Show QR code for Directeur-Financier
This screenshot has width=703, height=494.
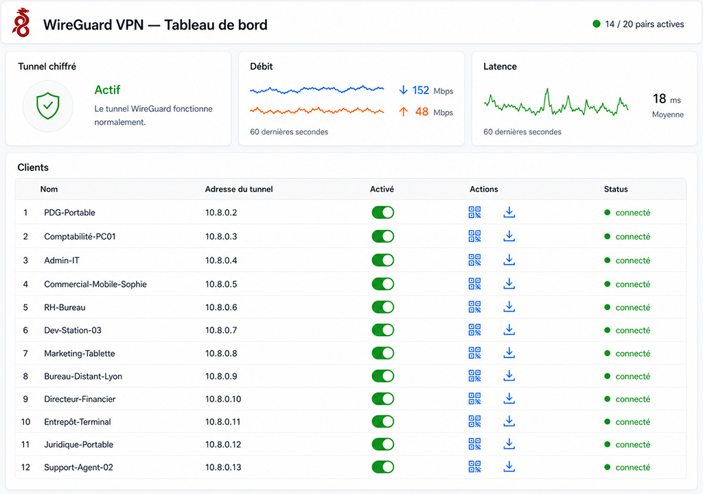(x=474, y=399)
